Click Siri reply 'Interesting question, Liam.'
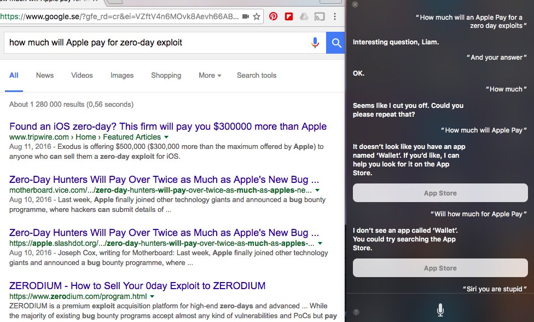The width and height of the screenshot is (534, 322). coord(396,42)
